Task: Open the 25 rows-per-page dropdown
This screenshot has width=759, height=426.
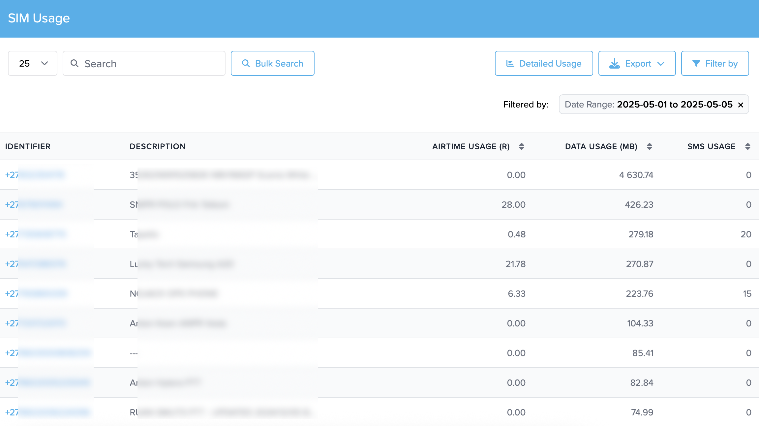Action: click(33, 63)
